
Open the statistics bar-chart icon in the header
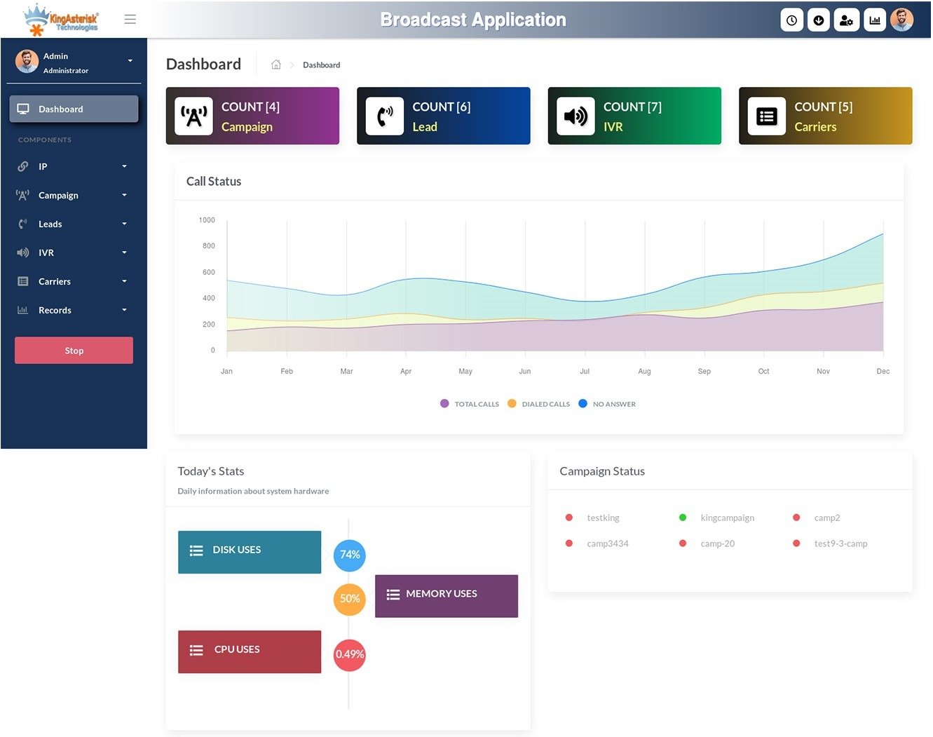(x=874, y=20)
